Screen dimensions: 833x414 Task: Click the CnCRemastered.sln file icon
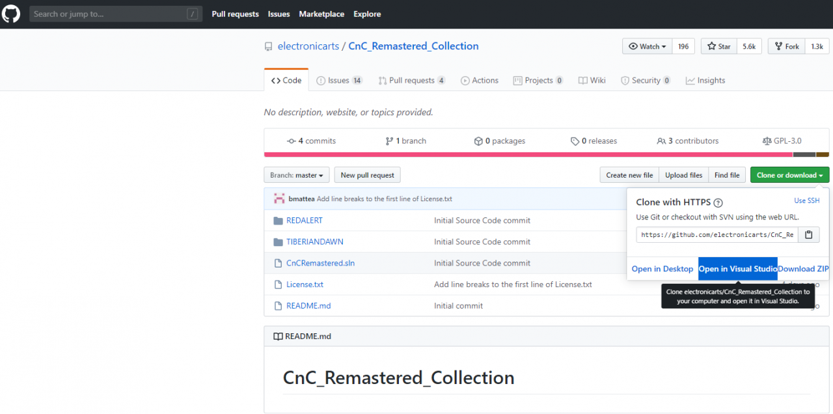(279, 264)
